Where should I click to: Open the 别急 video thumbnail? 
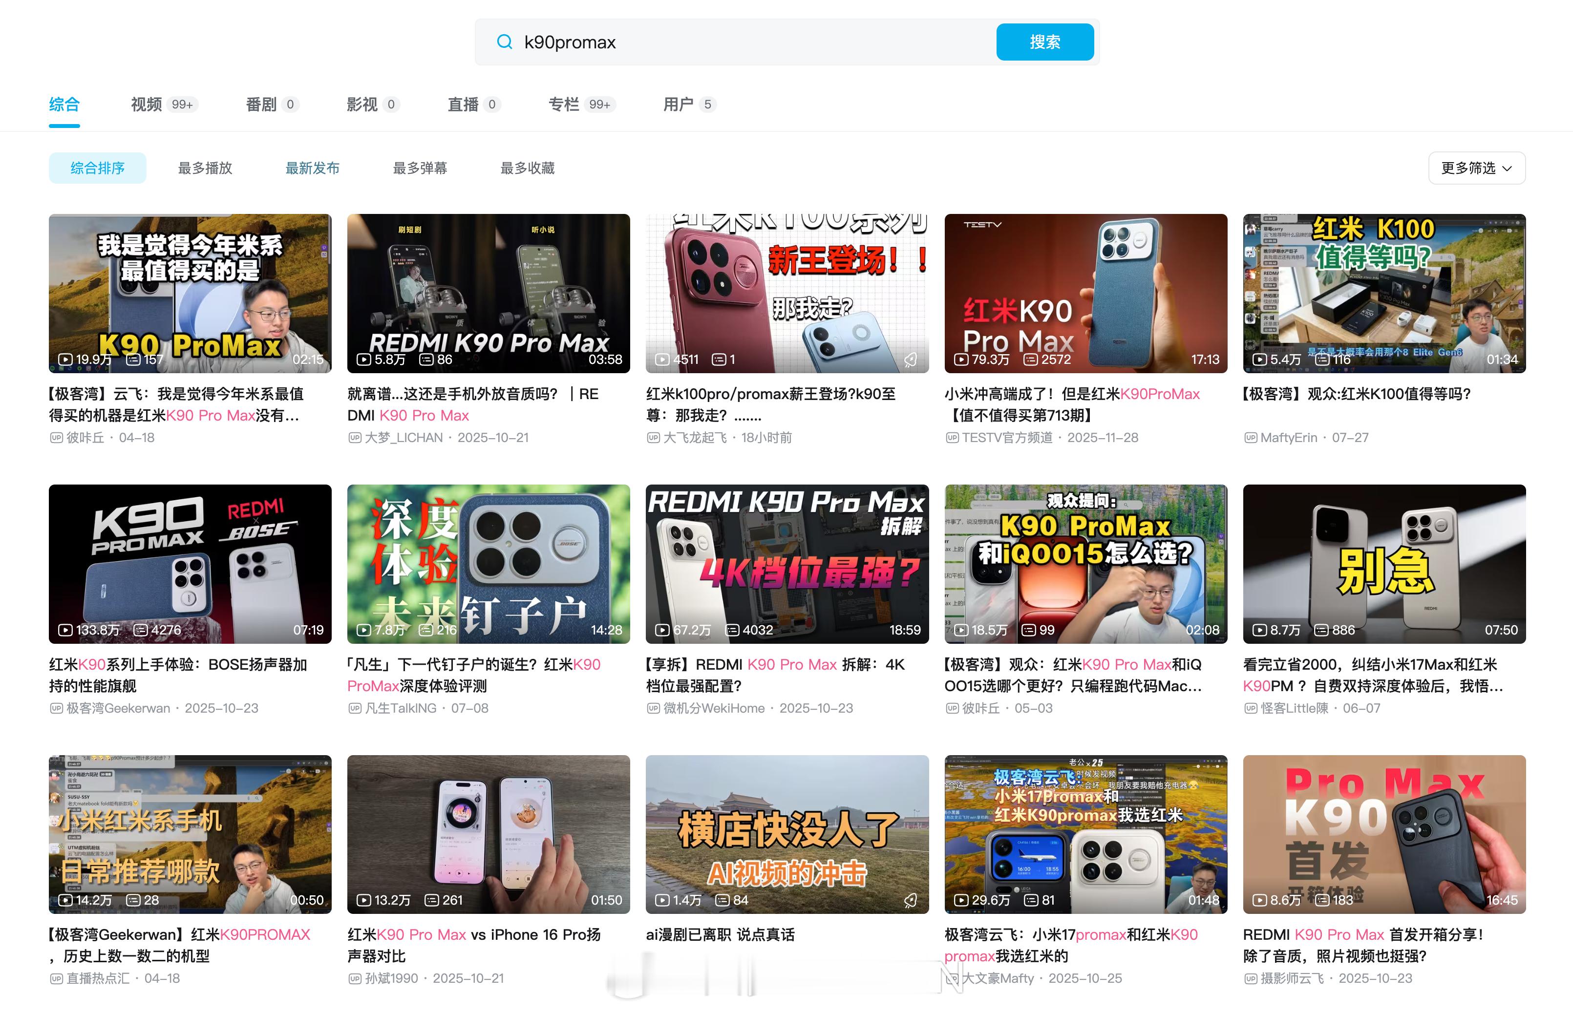point(1384,564)
